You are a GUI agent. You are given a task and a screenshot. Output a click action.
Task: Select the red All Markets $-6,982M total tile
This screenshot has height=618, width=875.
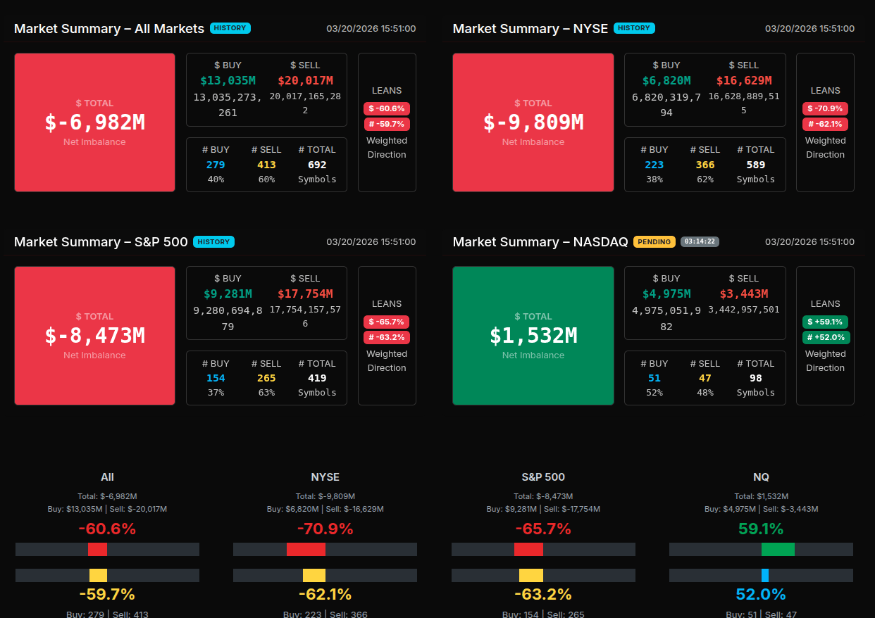tap(94, 122)
